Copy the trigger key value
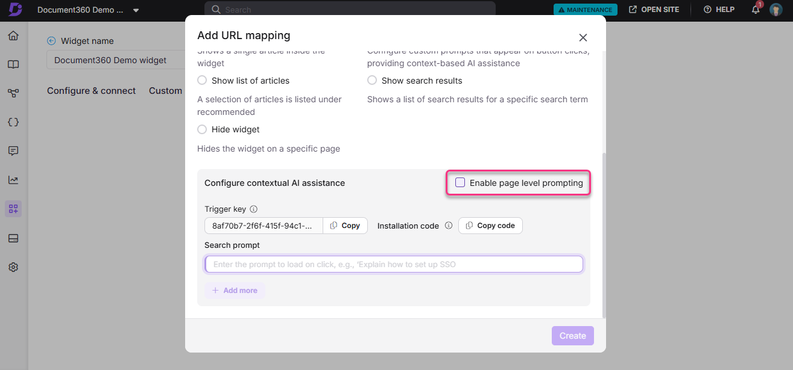 point(346,226)
